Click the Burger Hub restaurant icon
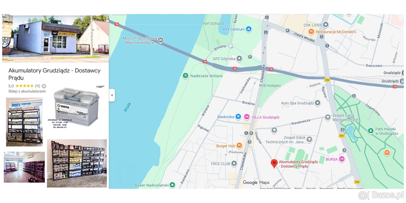The height and width of the screenshot is (203, 406). [239, 146]
